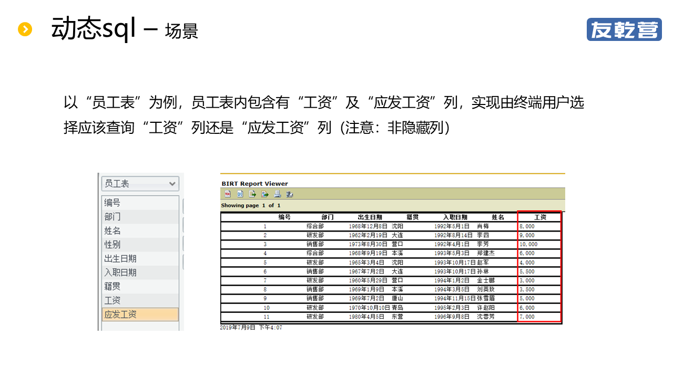Click the name cell 赵军
Image resolution: width=673 pixels, height=378 pixels.
483,262
